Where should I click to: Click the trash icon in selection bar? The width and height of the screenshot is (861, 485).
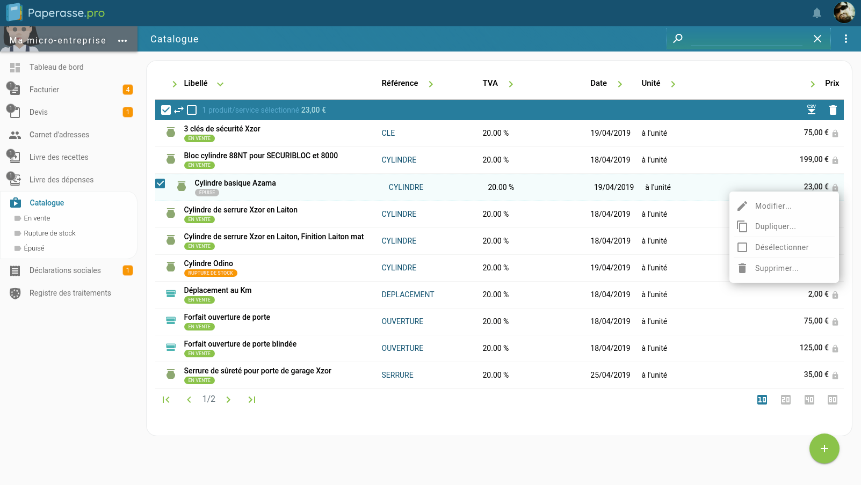tap(833, 110)
